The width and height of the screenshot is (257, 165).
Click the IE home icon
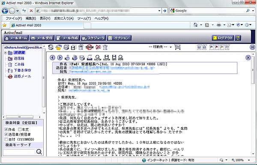point(195,25)
